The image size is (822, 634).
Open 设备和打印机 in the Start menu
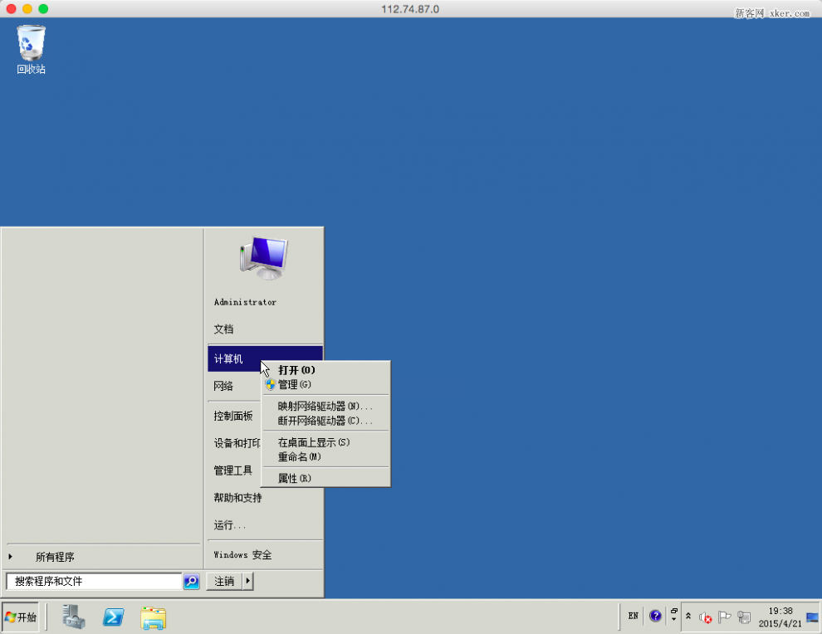pos(237,443)
